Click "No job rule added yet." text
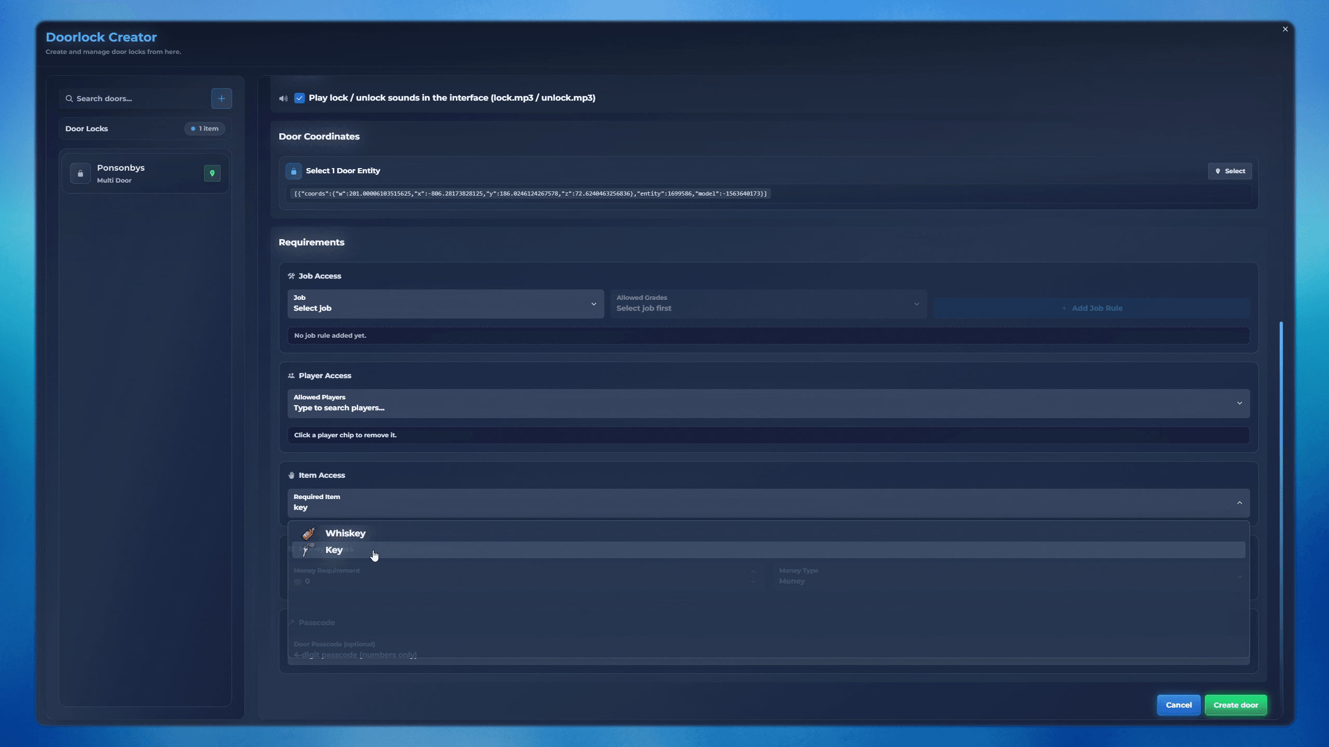Viewport: 1329px width, 747px height. pyautogui.click(x=330, y=336)
